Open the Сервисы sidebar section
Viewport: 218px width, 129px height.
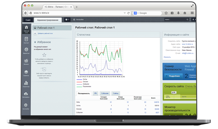pos(26,73)
